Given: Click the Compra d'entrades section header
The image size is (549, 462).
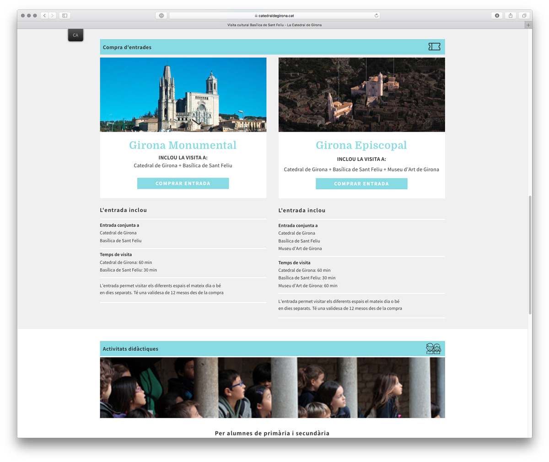Looking at the screenshot, I should (272, 47).
